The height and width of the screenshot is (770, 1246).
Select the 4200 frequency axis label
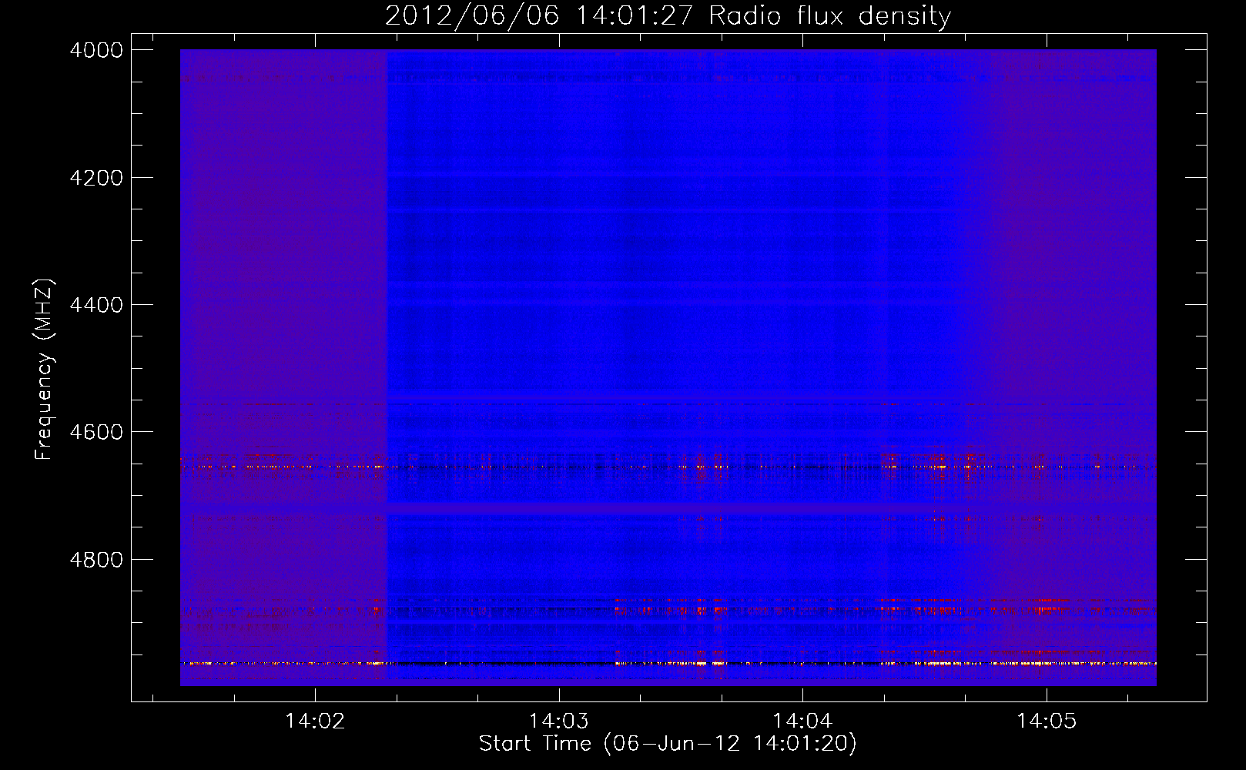pos(96,178)
